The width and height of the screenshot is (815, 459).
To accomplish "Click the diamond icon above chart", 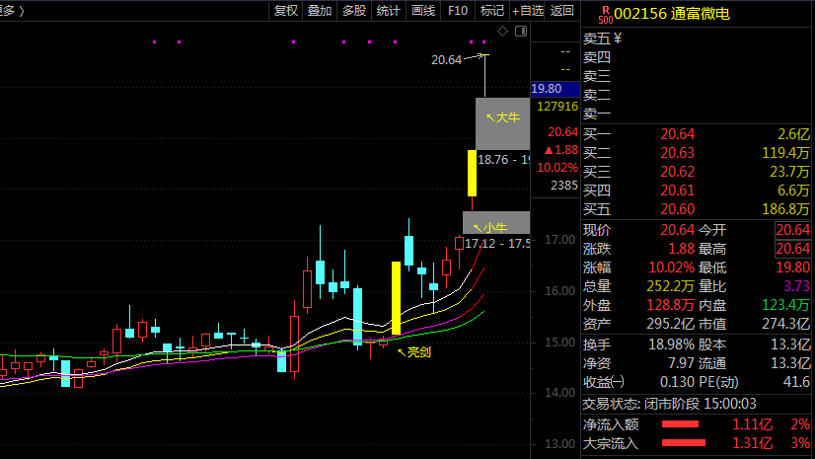I will pyautogui.click(x=502, y=32).
